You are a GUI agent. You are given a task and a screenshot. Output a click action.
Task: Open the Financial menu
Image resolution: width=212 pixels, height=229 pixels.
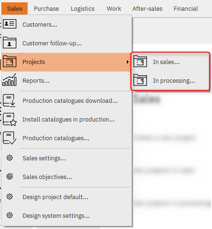pyautogui.click(x=186, y=8)
